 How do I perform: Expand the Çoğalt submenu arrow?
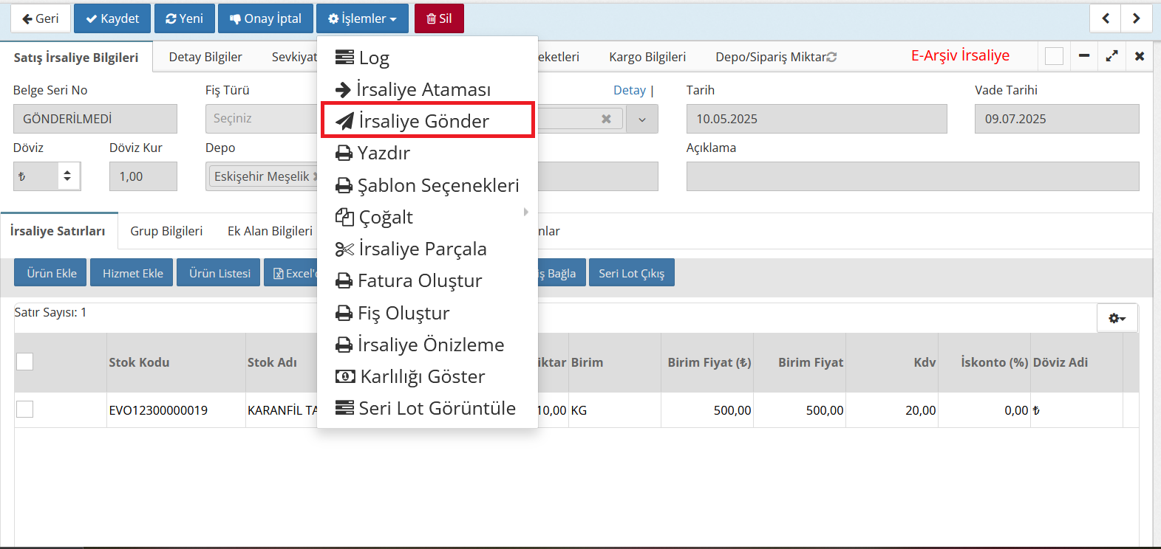click(525, 213)
